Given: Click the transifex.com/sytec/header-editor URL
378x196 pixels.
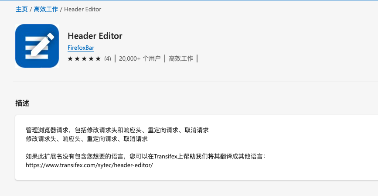Looking at the screenshot, I should 89,165.
